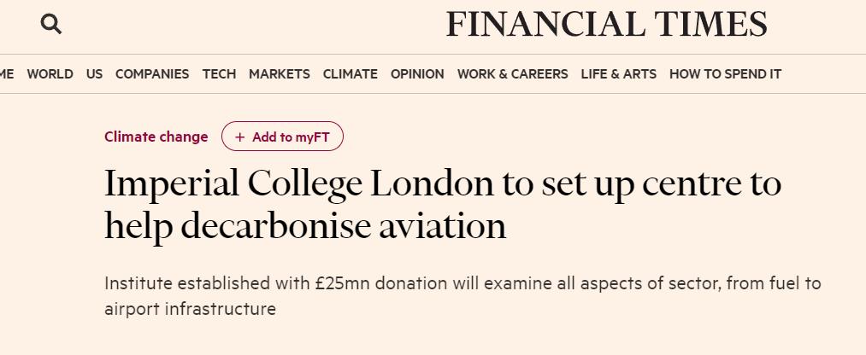Click the Financial Times masthead logo

point(606,25)
